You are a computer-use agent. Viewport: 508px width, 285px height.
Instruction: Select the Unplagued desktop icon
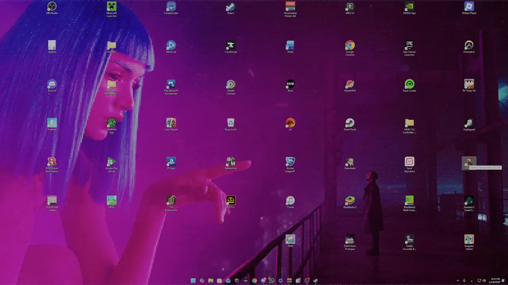point(469,125)
